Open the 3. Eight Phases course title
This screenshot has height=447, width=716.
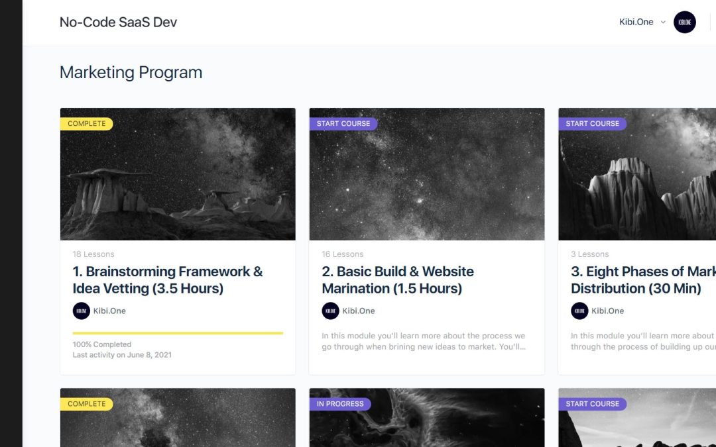643,279
